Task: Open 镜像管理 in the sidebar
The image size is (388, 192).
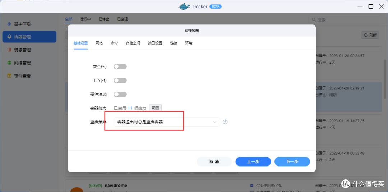Action: point(29,50)
